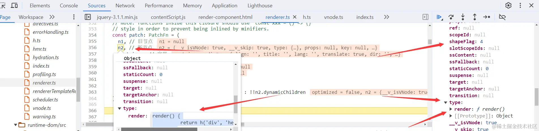Open h.ts editor tab
Screen dimensions: 539x131
pos(307,17)
